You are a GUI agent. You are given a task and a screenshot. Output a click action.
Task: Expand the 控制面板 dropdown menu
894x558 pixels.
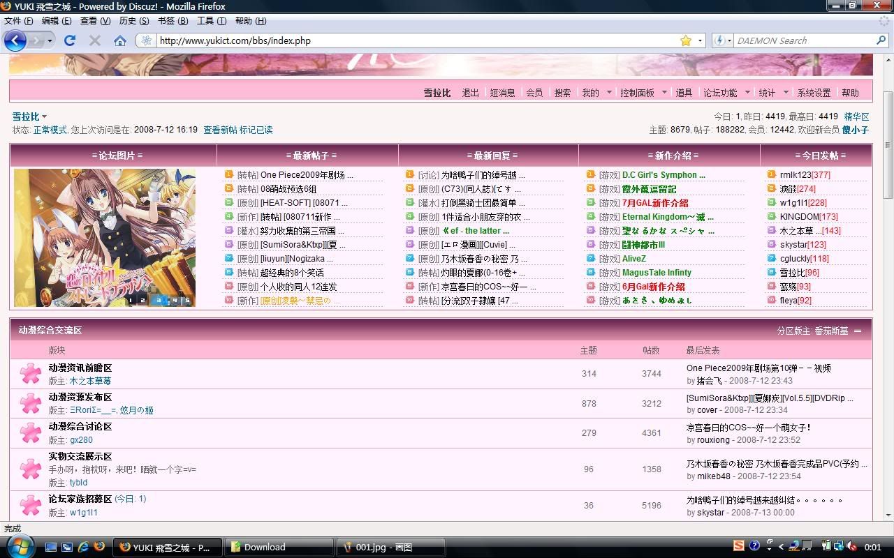[x=664, y=92]
